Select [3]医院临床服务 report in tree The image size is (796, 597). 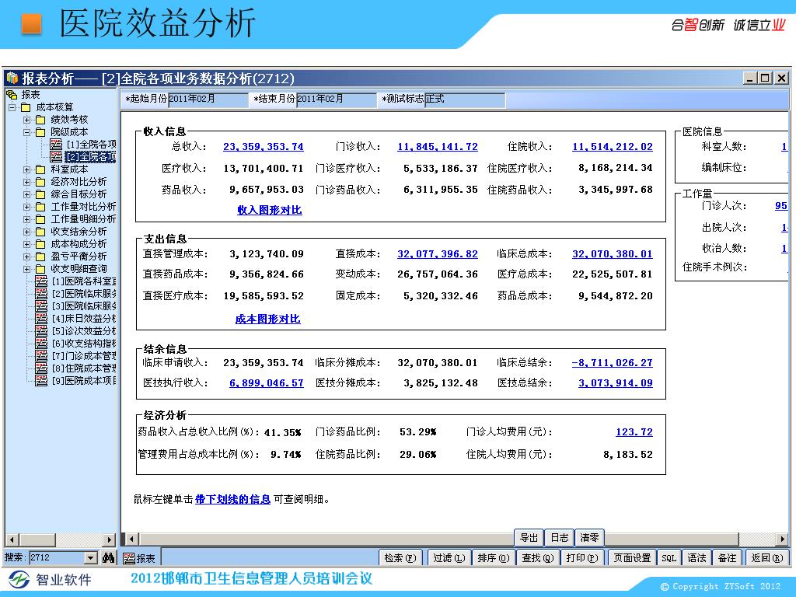point(84,306)
